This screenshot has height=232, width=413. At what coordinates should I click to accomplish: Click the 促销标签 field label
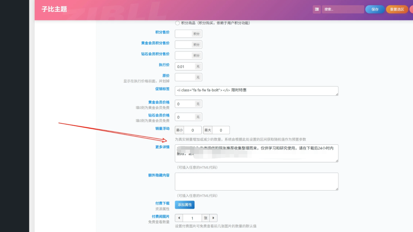(162, 89)
